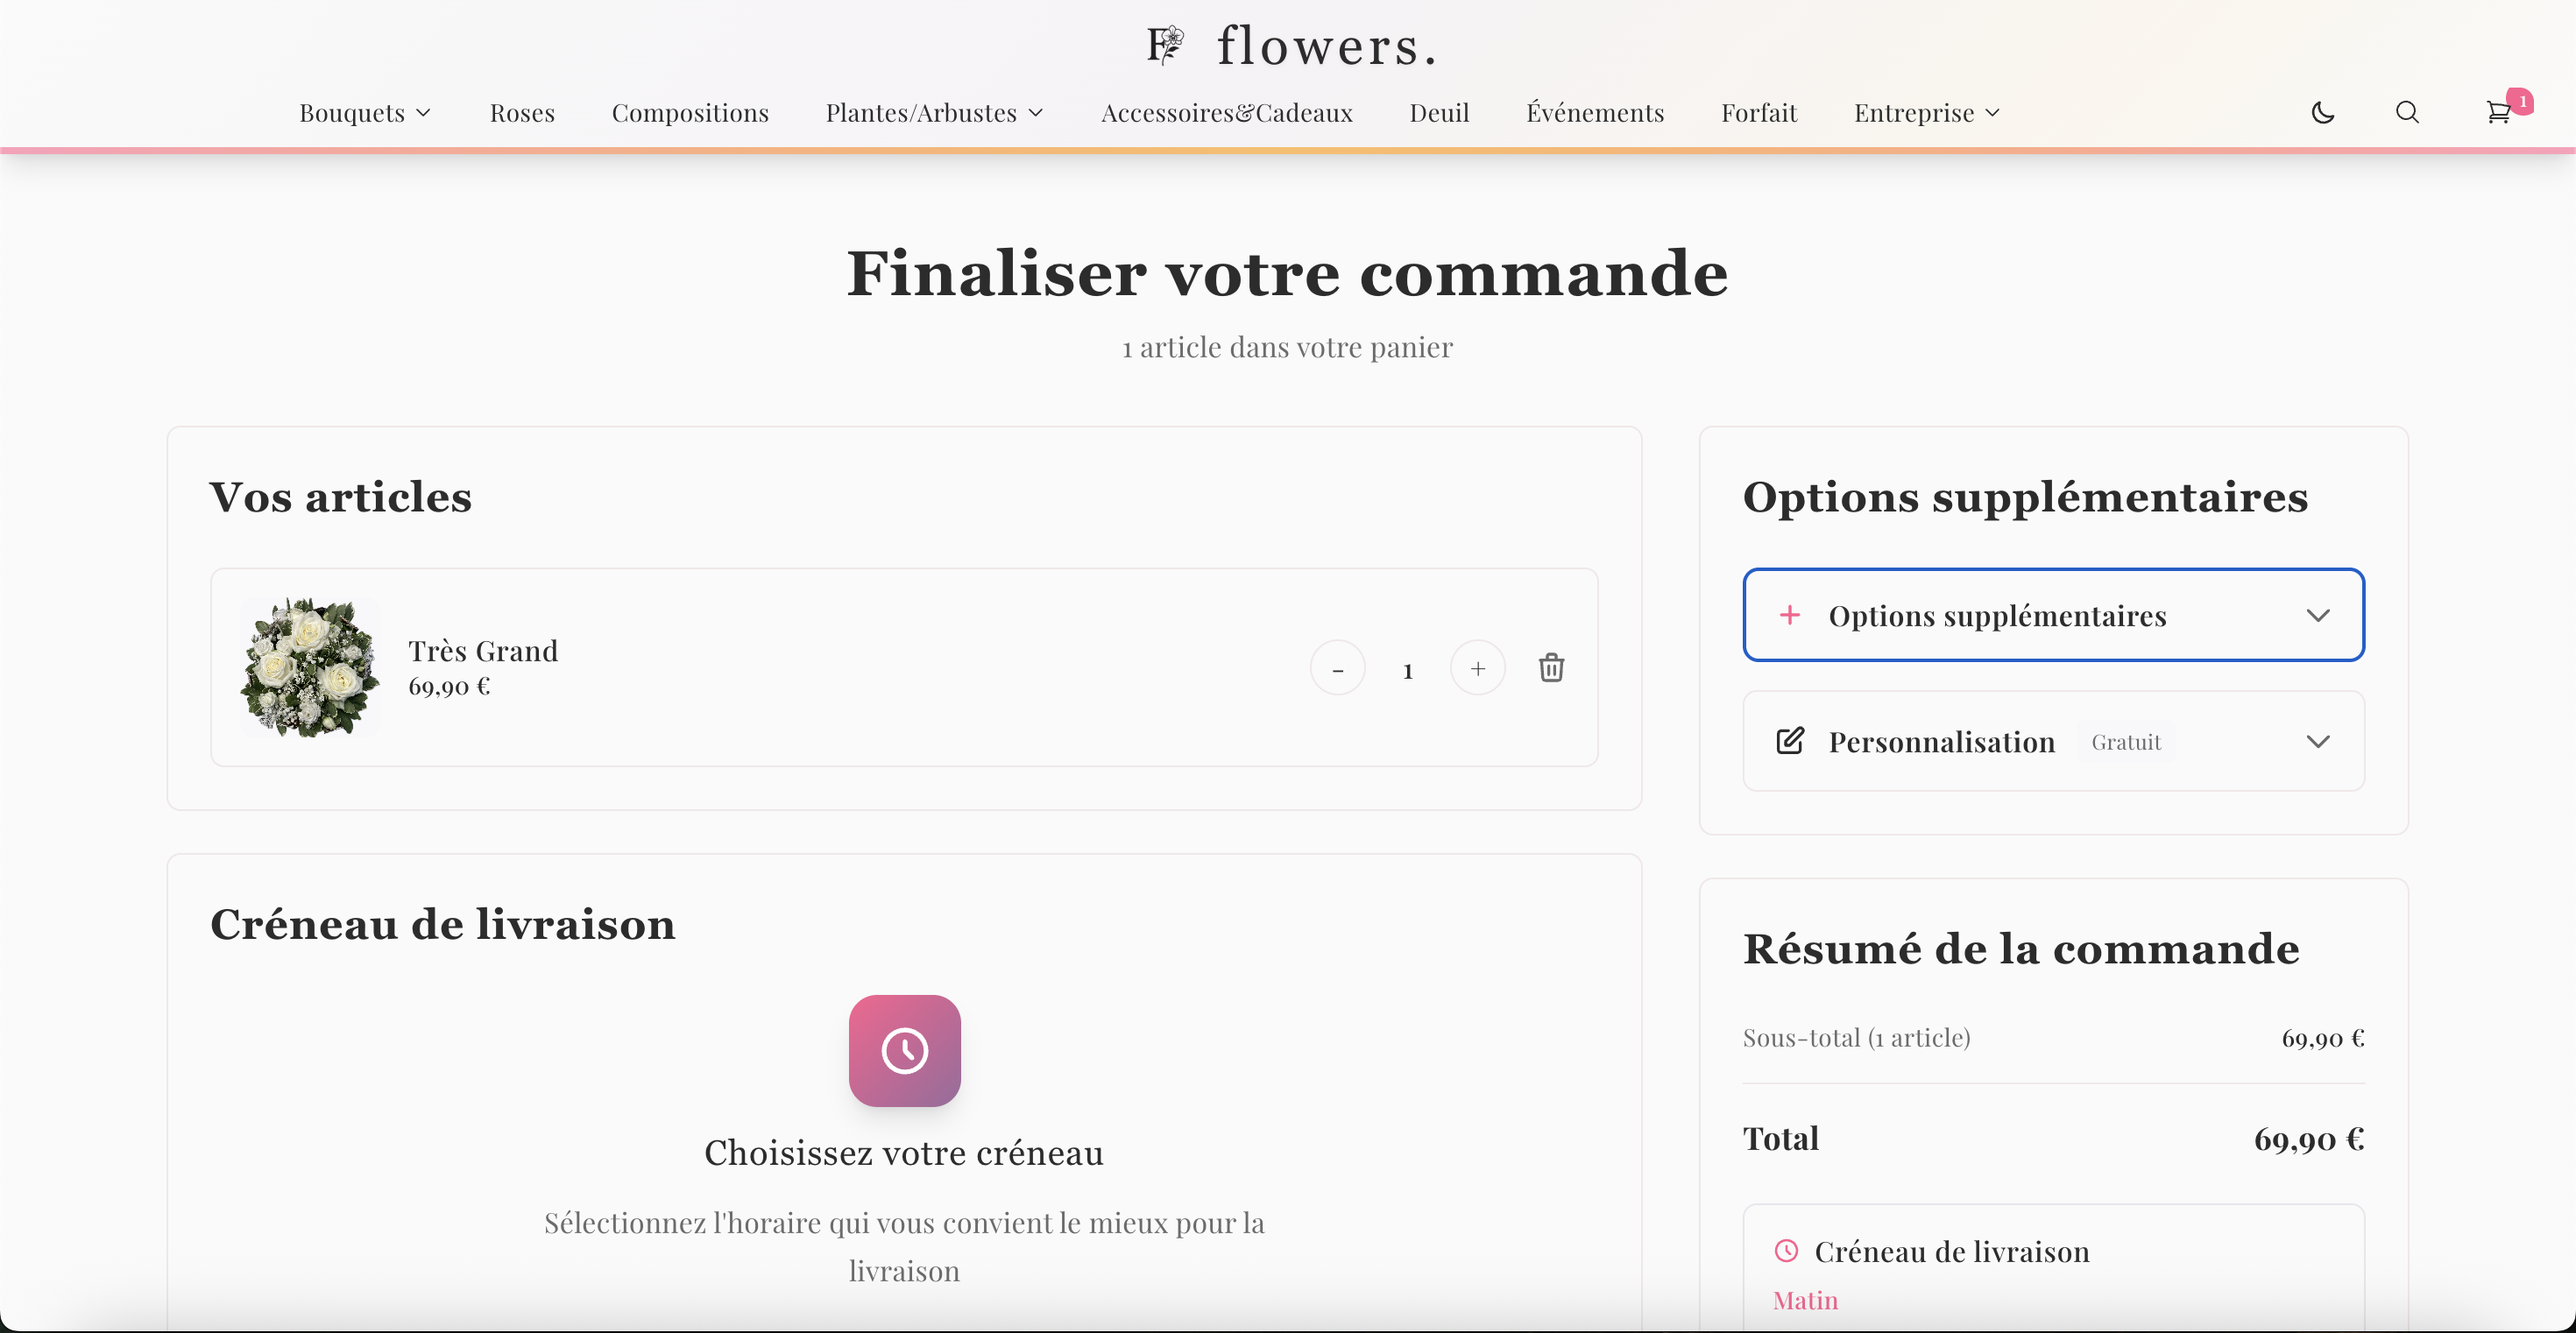Click the flowers logo icon
The width and height of the screenshot is (2576, 1333).
pyautogui.click(x=1165, y=46)
